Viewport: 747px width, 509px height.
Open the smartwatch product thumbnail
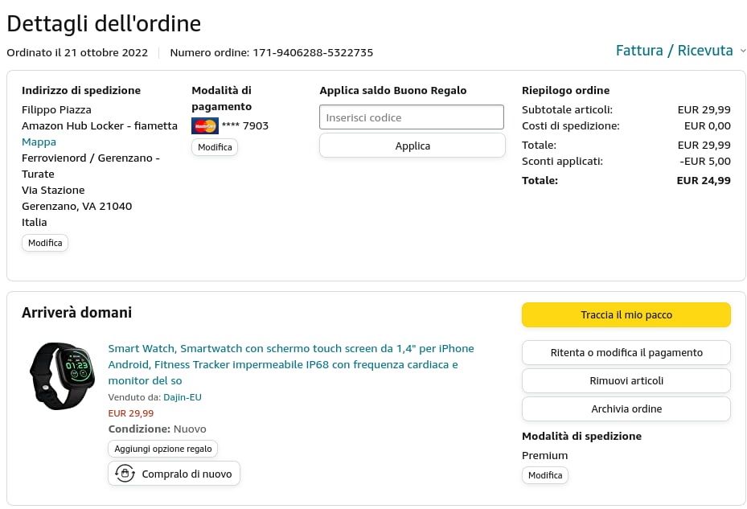(63, 376)
